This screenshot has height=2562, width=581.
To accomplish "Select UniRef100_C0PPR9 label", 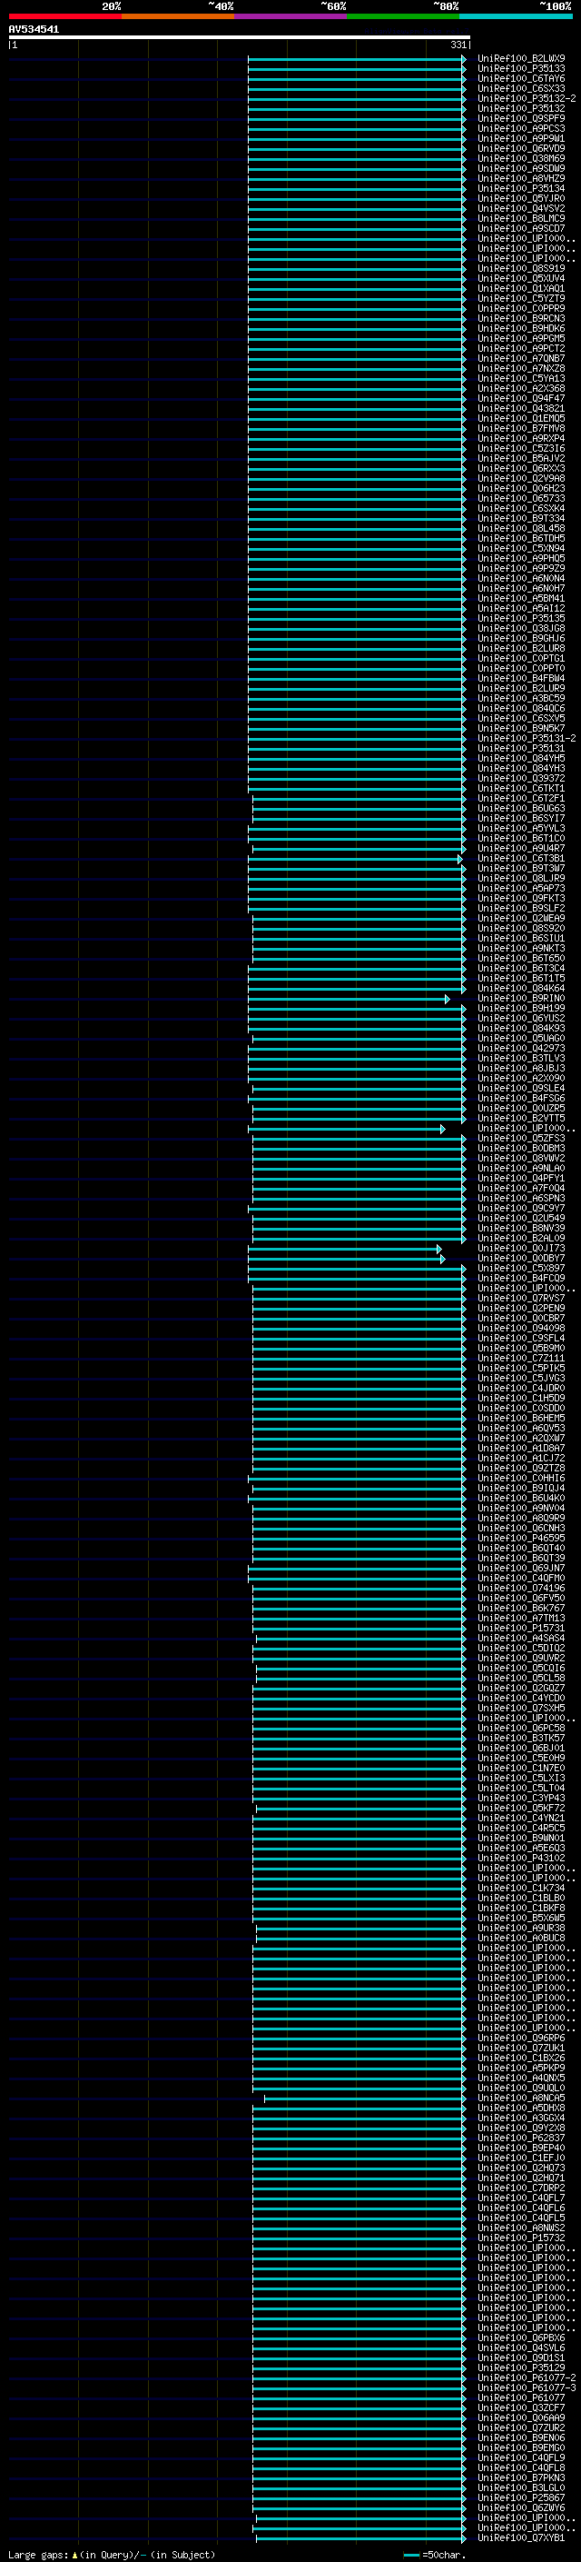I will [x=520, y=308].
